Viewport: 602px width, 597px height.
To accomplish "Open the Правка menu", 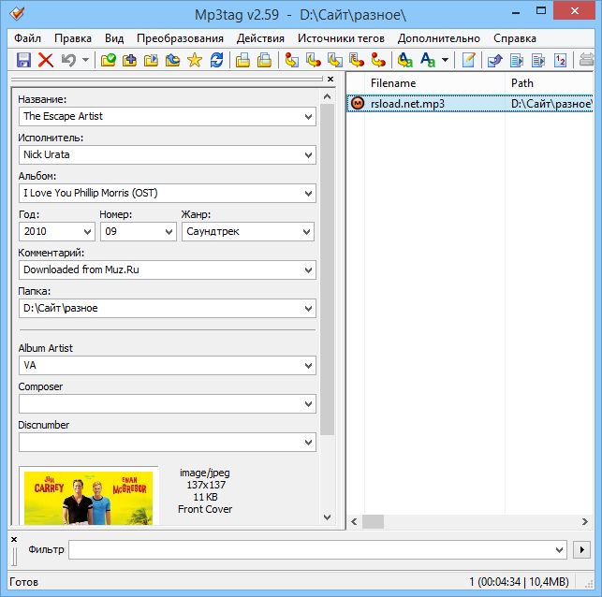I will [x=73, y=38].
